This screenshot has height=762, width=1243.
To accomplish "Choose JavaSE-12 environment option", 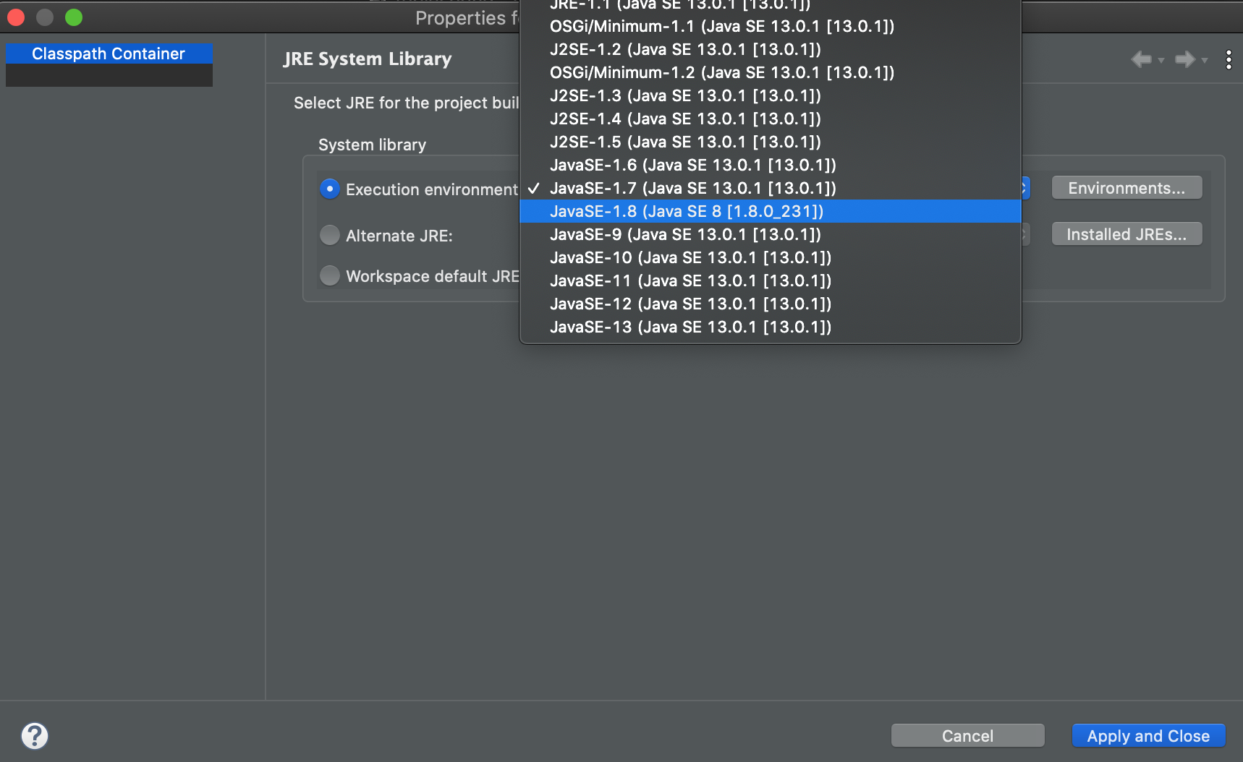I will click(771, 304).
